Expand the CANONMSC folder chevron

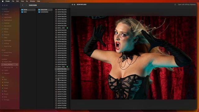(52, 12)
